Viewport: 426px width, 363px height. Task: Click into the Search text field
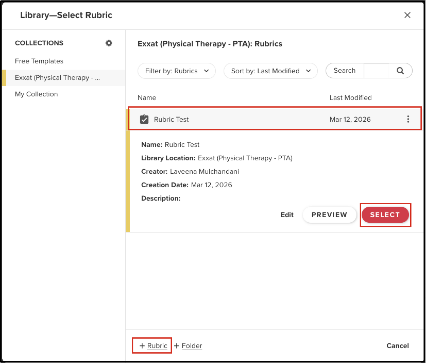coord(376,71)
